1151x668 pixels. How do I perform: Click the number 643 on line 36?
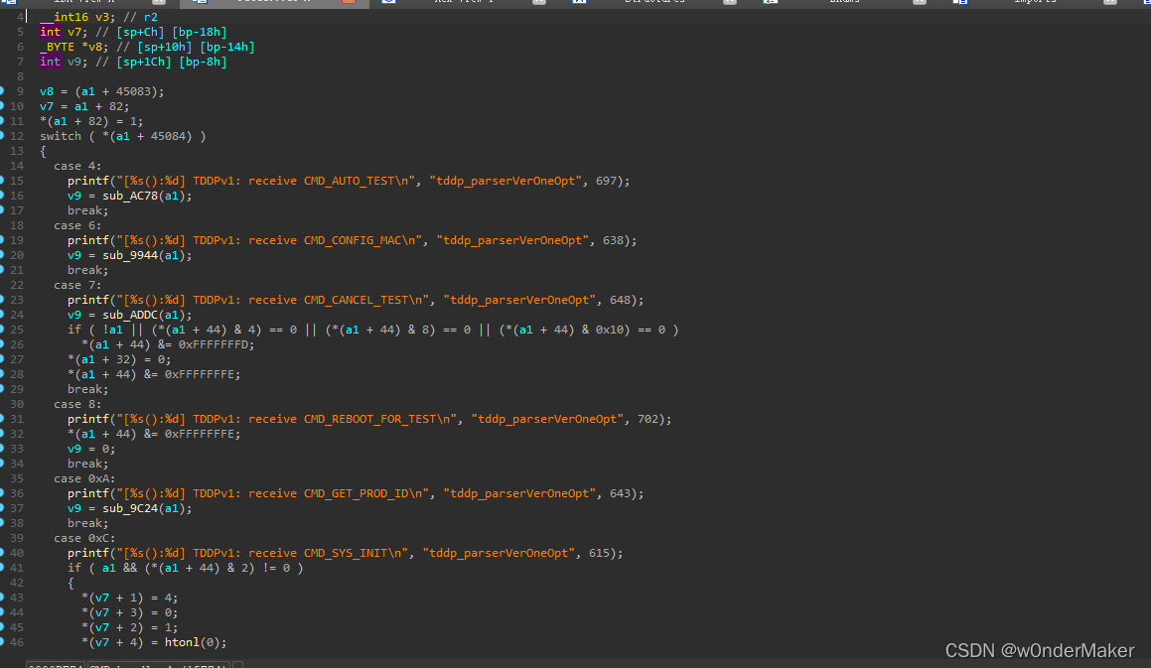tap(621, 493)
